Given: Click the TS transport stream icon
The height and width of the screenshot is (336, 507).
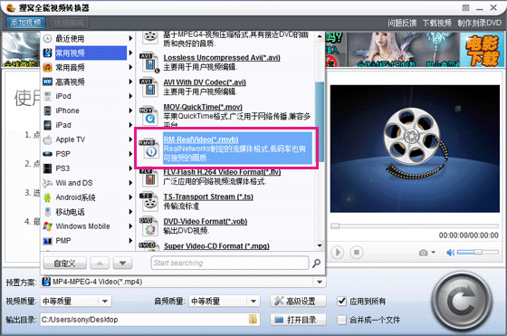Looking at the screenshot, I should [x=148, y=201].
